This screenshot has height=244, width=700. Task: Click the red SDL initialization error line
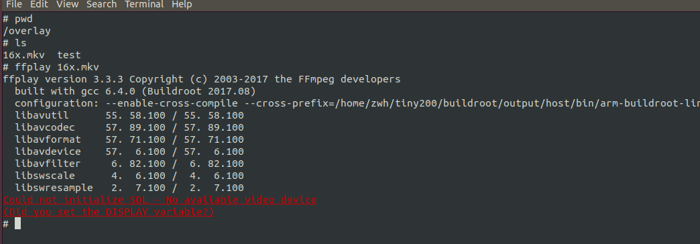tap(160, 200)
